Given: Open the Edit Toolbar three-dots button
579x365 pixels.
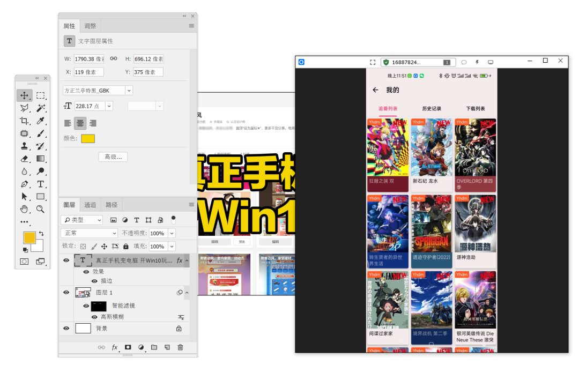Looking at the screenshot, I should [x=24, y=222].
